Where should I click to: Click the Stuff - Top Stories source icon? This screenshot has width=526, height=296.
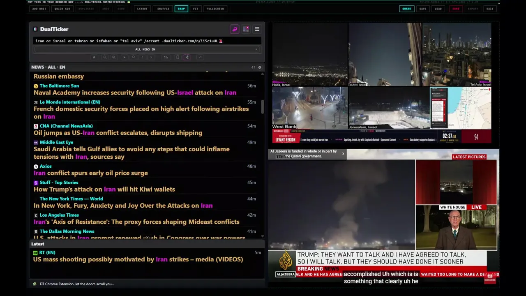click(36, 183)
